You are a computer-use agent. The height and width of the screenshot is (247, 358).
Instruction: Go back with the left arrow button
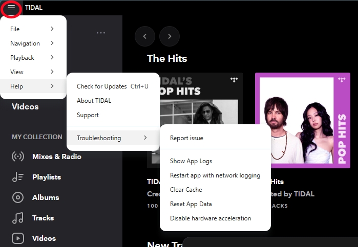[145, 36]
